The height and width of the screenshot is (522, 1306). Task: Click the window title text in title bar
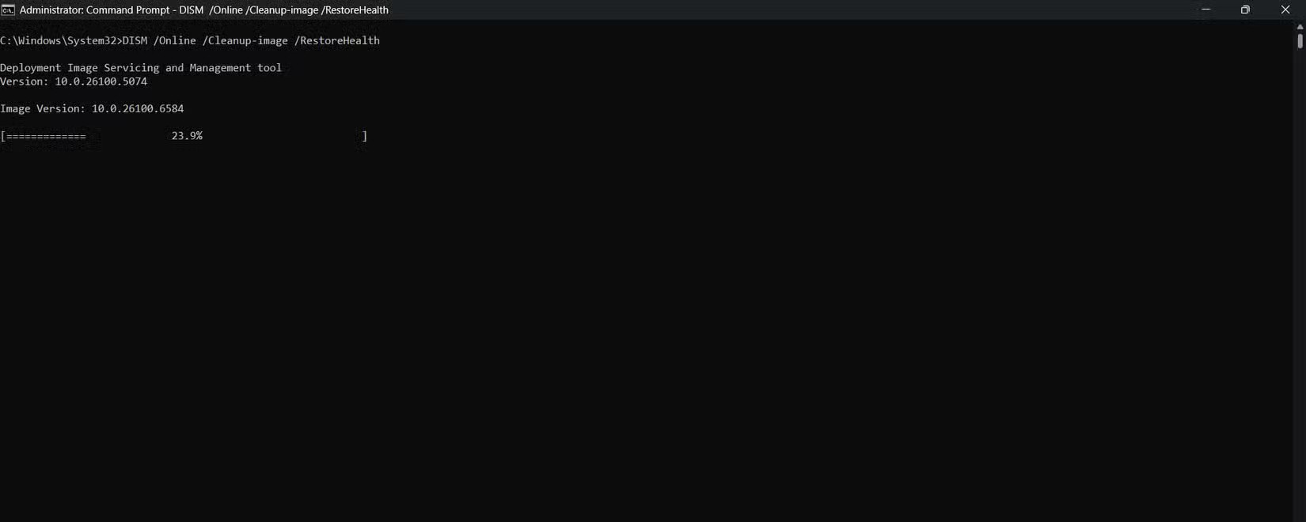[x=204, y=9]
